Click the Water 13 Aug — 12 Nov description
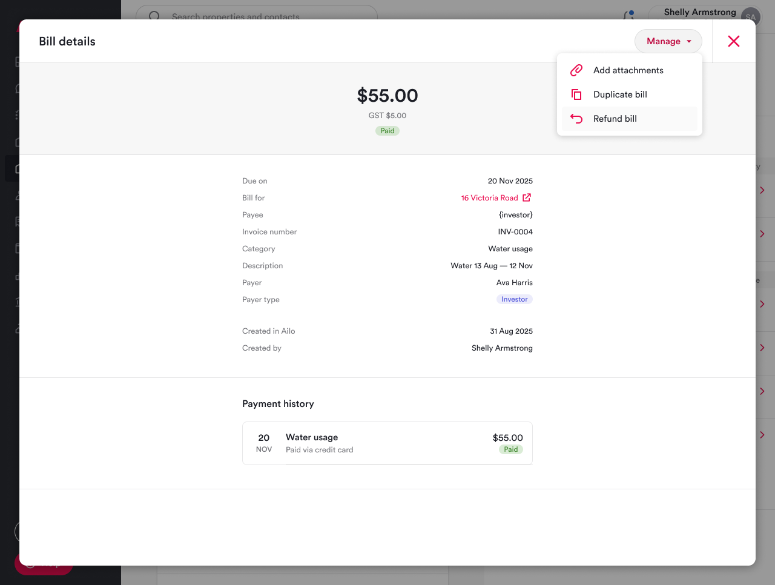The width and height of the screenshot is (775, 585). [x=492, y=266]
